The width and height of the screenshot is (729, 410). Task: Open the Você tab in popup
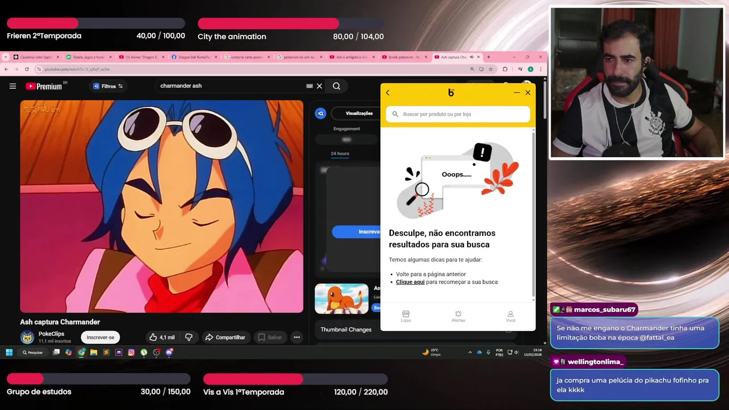click(510, 317)
